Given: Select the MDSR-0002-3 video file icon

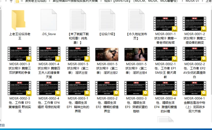Looking at the screenshot, I should pos(19,88).
